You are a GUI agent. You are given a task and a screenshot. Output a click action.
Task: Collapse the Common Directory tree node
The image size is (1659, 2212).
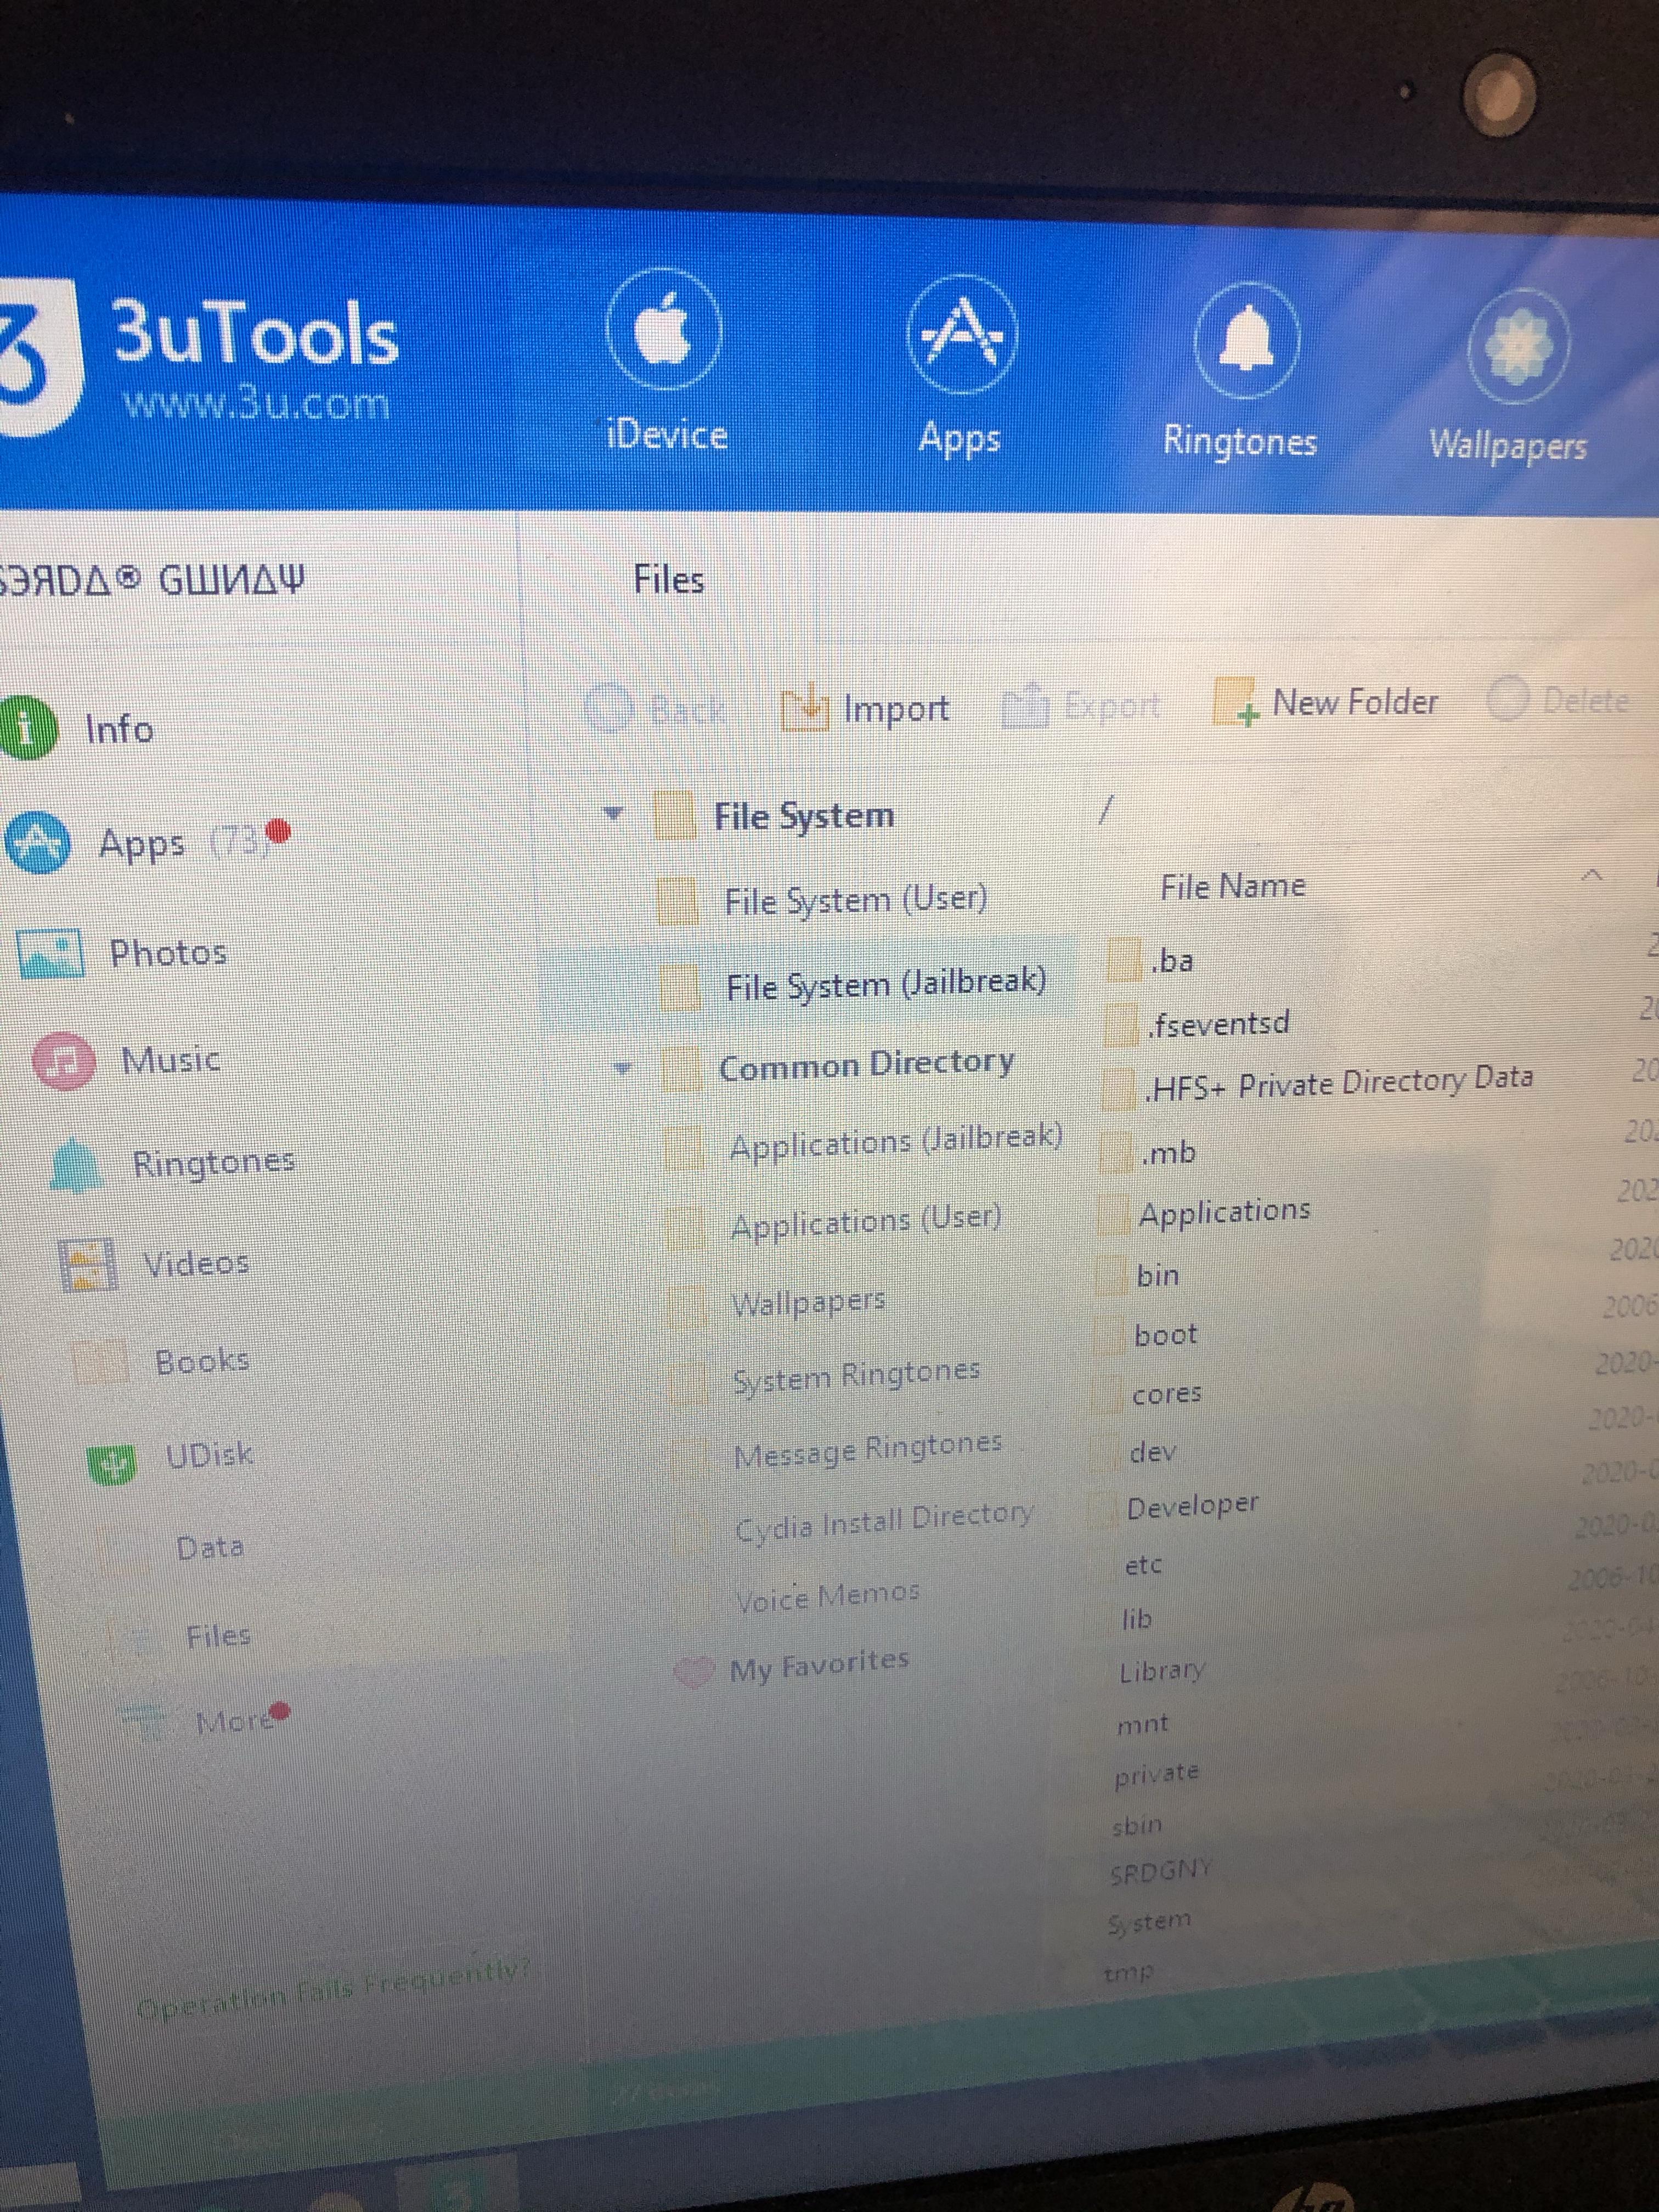click(x=623, y=1068)
